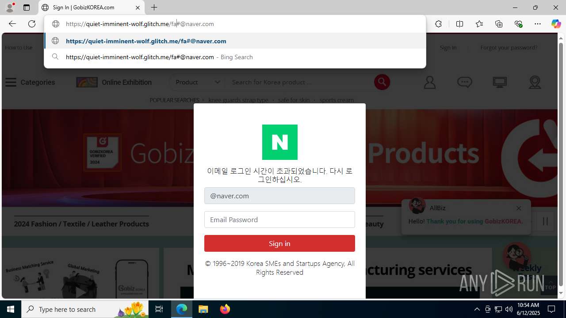Open the profile avatar icon

[10, 8]
